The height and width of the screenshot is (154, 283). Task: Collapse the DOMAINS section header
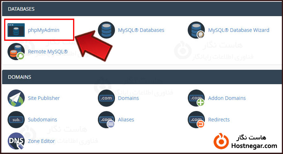pyautogui.click(x=142, y=77)
